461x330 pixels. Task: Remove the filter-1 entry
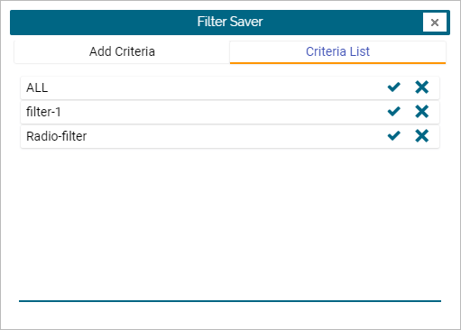(x=421, y=112)
